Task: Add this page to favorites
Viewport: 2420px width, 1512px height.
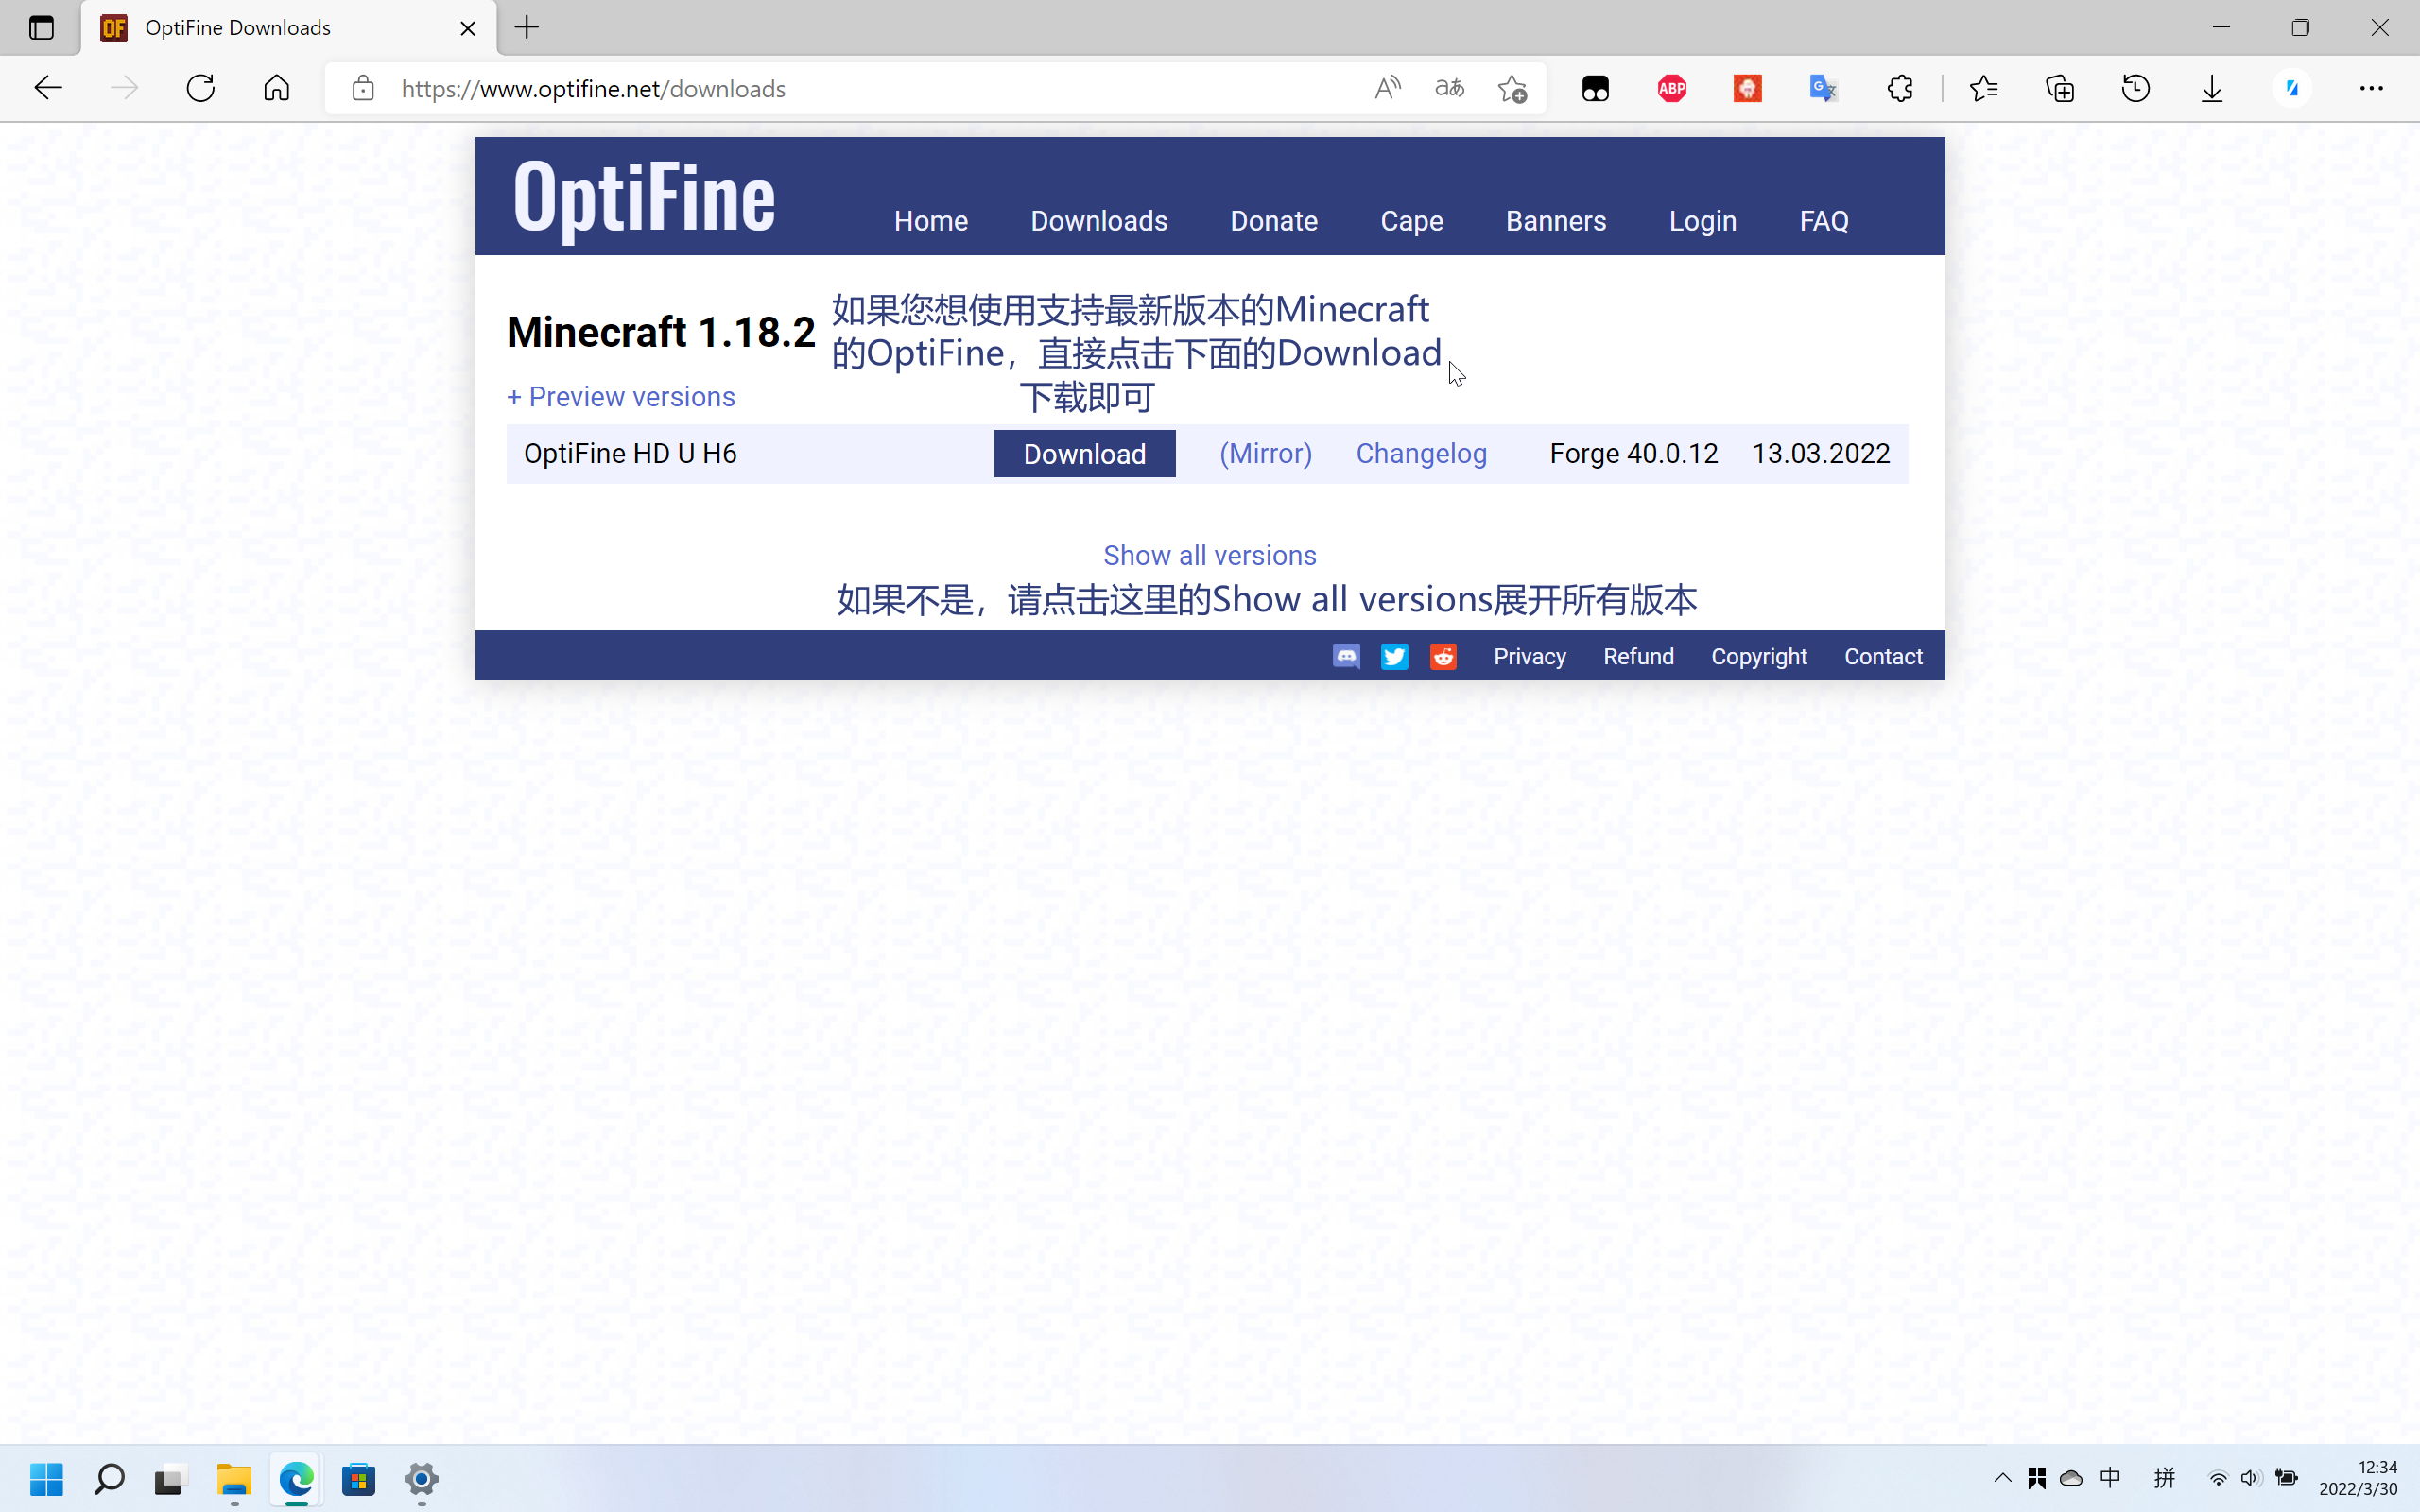Action: (x=1512, y=88)
